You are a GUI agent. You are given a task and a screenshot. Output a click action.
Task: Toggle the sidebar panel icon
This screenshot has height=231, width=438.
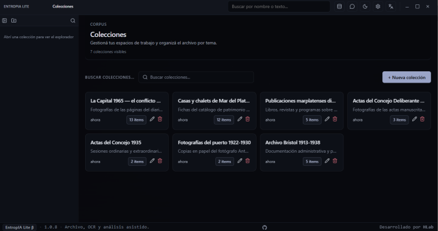coord(4,21)
